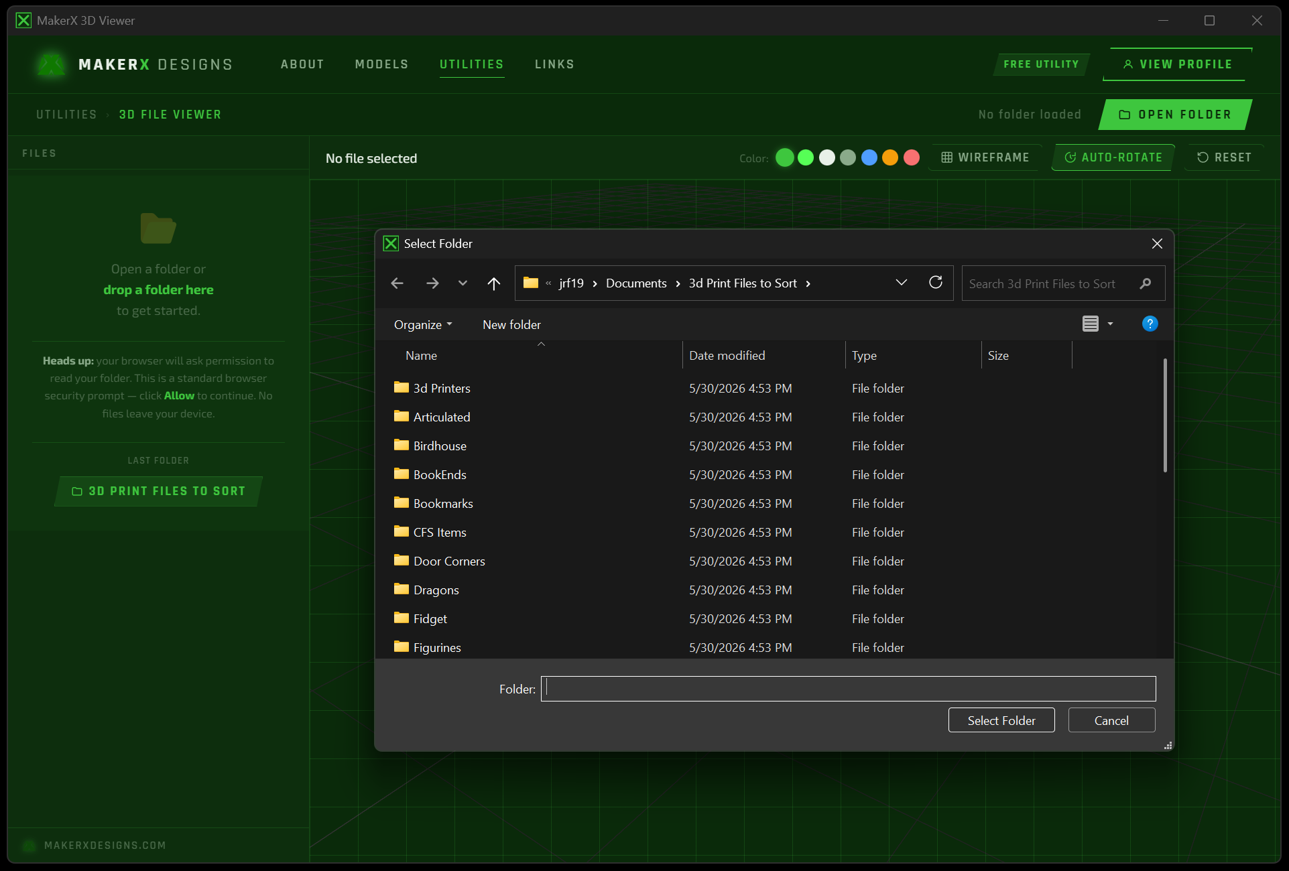This screenshot has width=1289, height=871.
Task: Toggle Wireframe display mode
Action: pyautogui.click(x=985, y=157)
